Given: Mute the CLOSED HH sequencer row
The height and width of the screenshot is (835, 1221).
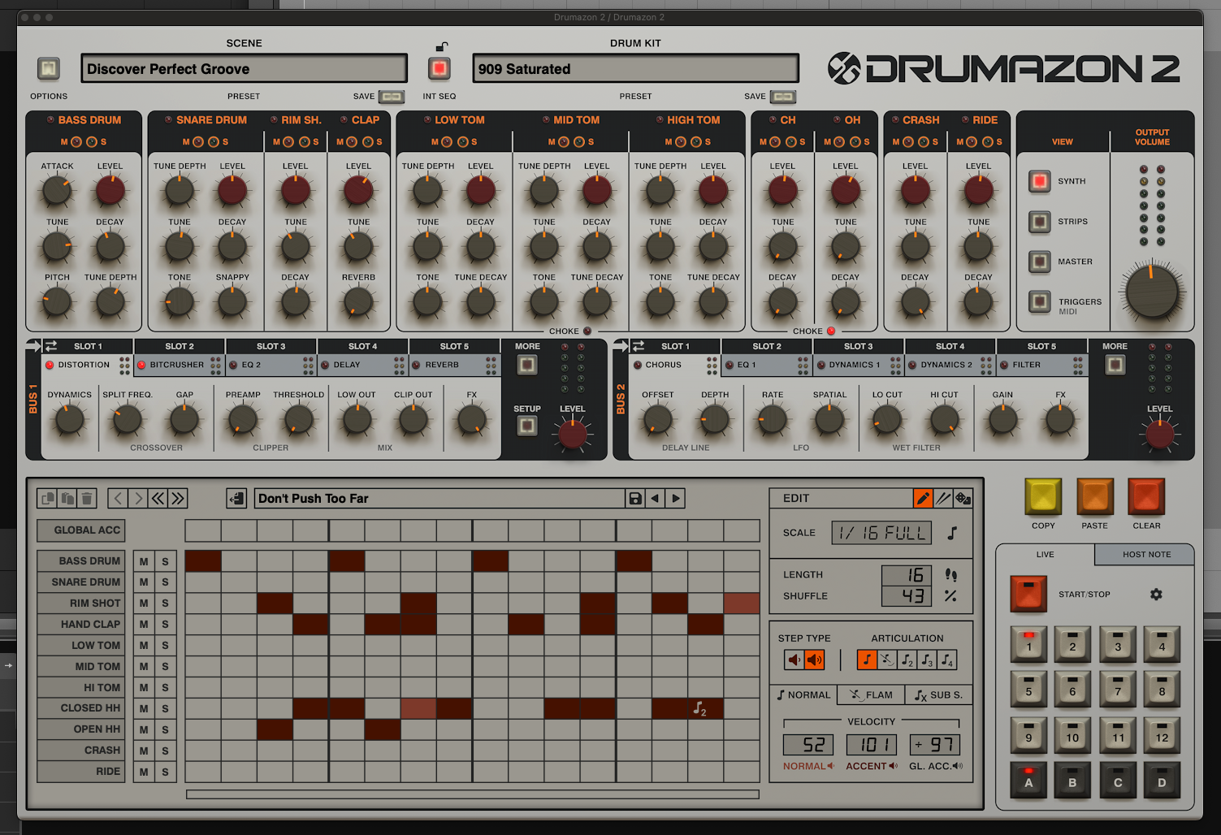Looking at the screenshot, I should click(x=144, y=709).
